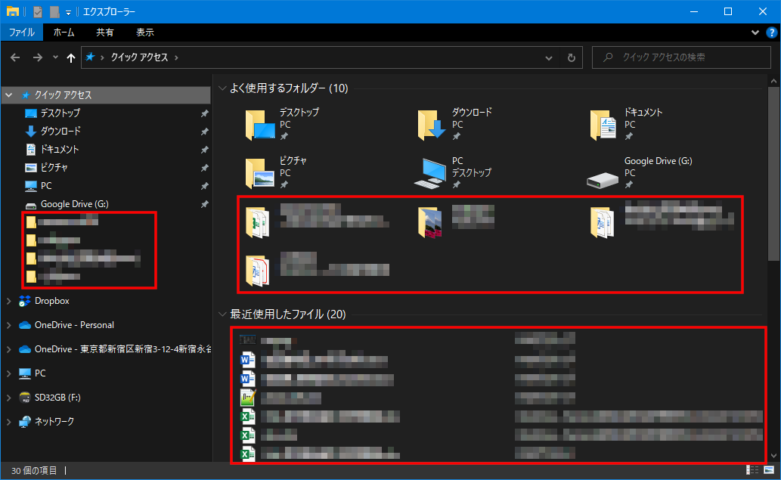Select SD32GB (F:) in the navigation pane
Image resolution: width=781 pixels, height=480 pixels.
click(x=60, y=398)
